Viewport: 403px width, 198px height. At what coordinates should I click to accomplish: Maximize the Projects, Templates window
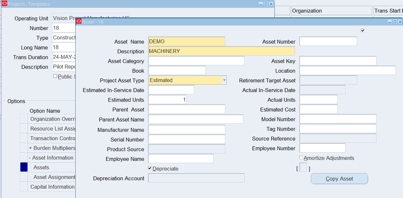tap(266, 4)
